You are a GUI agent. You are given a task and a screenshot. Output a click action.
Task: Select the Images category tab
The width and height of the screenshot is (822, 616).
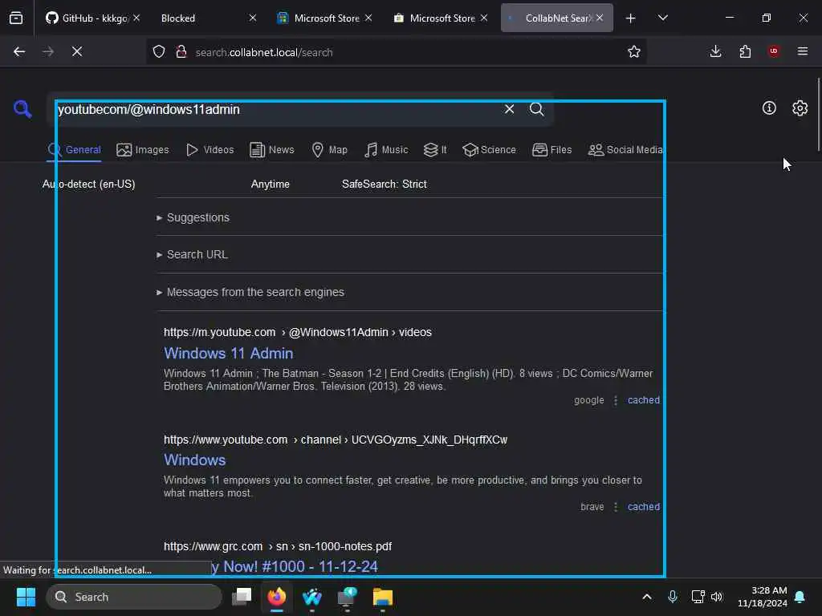[143, 150]
